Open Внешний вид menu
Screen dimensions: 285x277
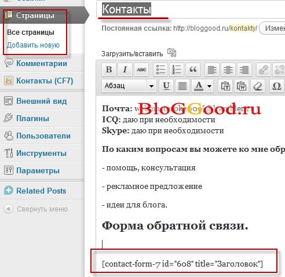coord(42,101)
